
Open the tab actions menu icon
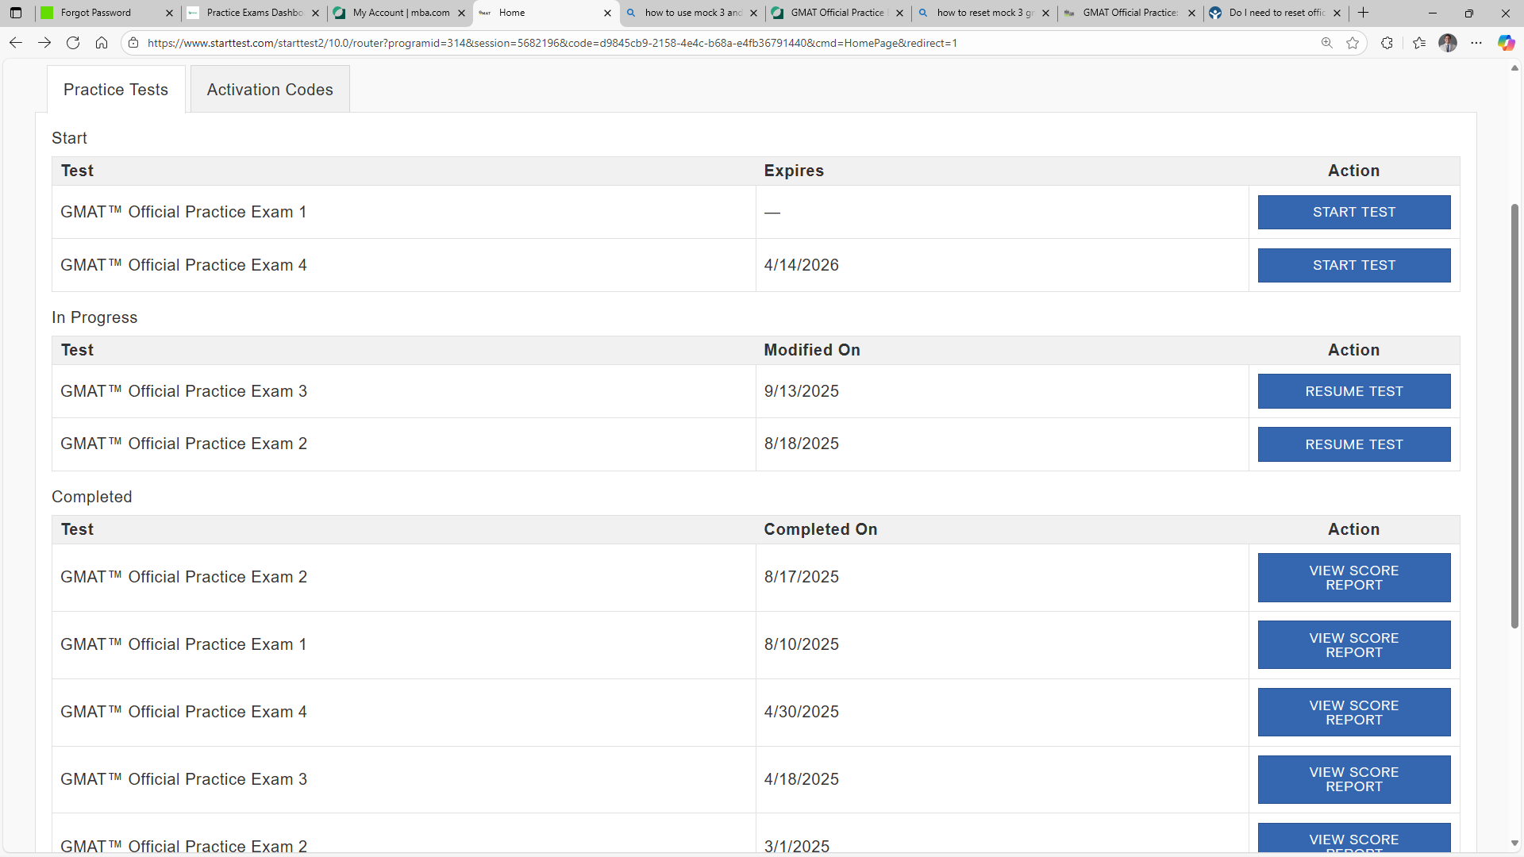click(16, 13)
